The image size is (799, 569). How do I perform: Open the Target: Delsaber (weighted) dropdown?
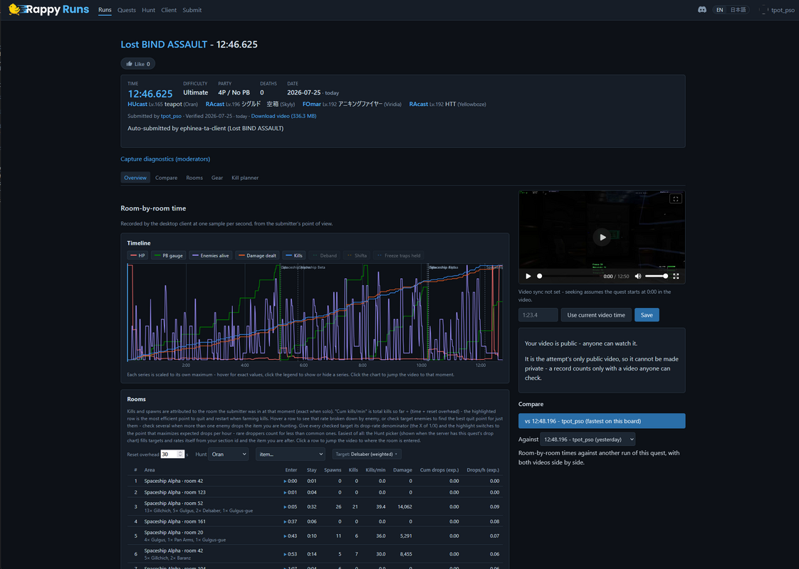[366, 454]
